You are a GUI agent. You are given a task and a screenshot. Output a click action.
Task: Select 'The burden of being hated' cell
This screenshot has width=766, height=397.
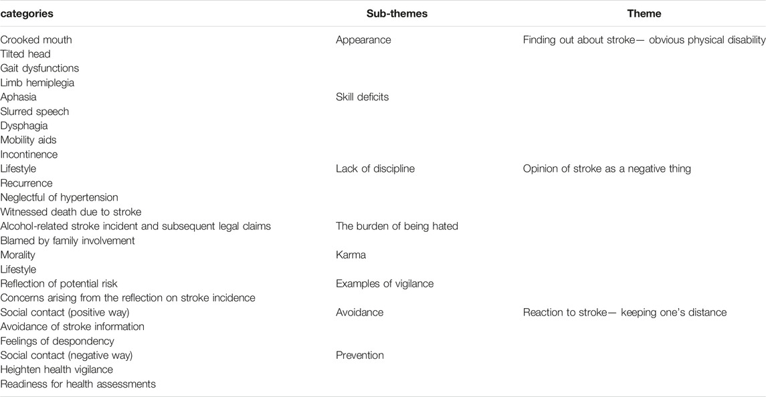click(397, 226)
